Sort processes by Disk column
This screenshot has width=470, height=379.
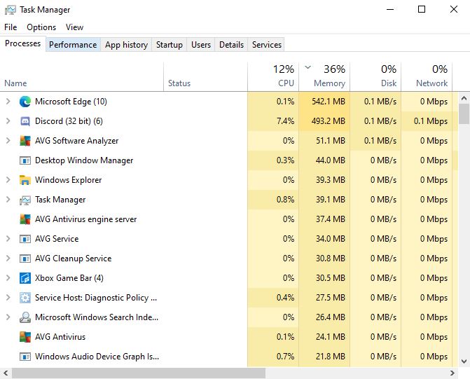pyautogui.click(x=375, y=76)
